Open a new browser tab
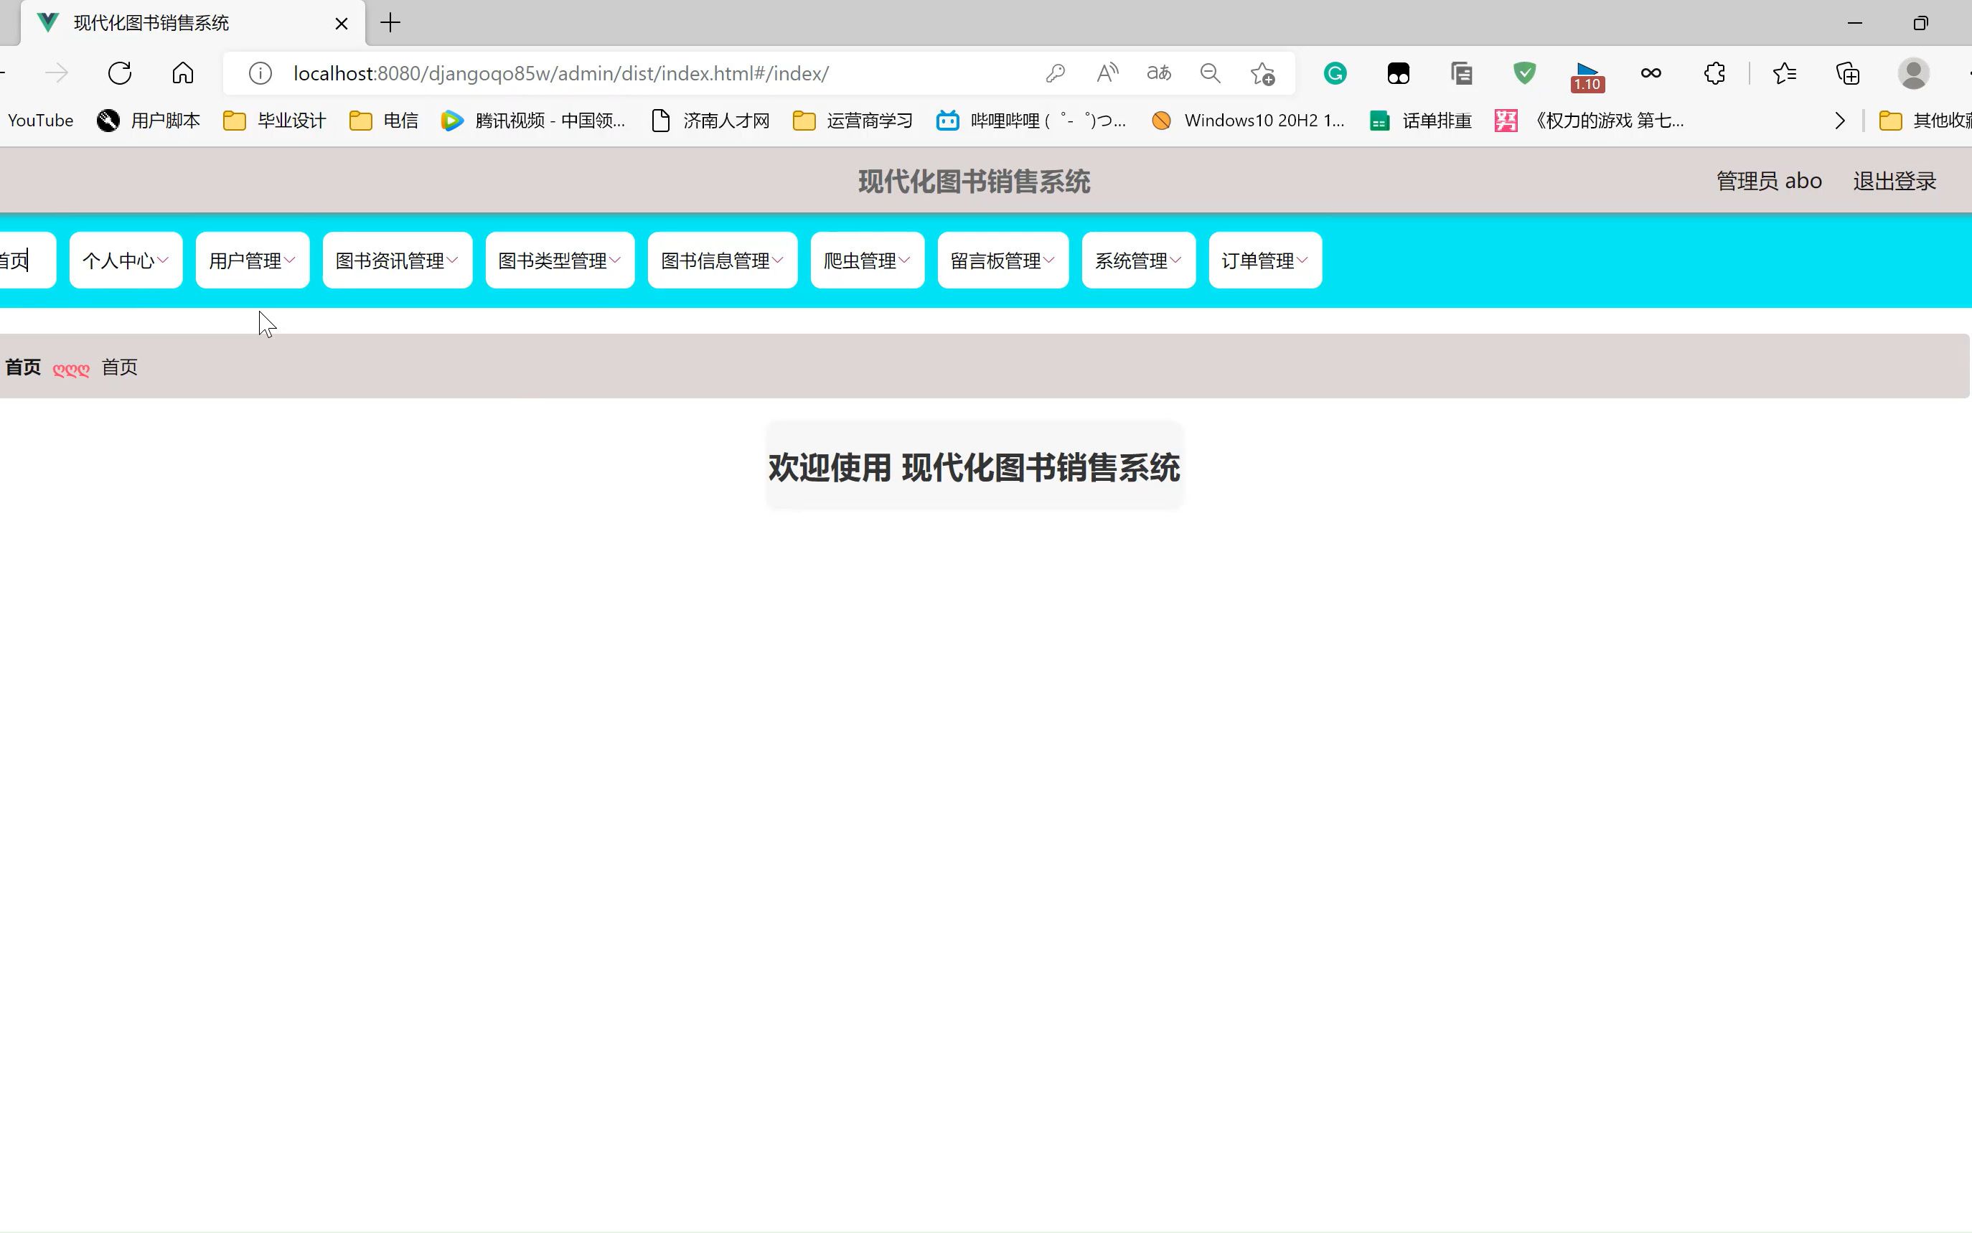The image size is (1972, 1233). 390,23
